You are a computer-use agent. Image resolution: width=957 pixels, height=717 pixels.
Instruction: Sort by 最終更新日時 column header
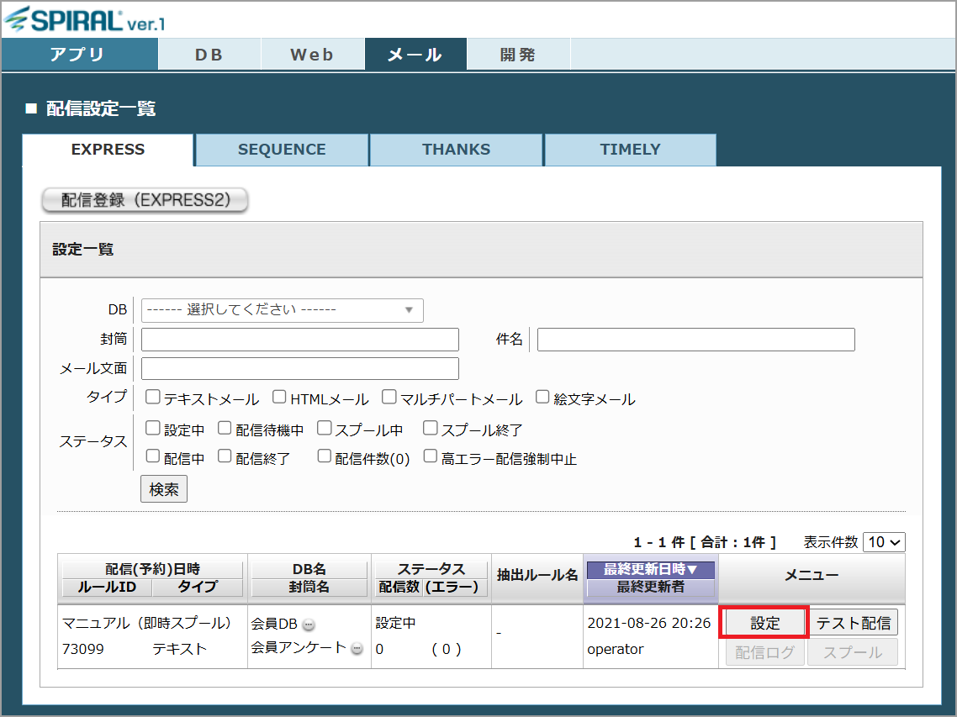click(650, 569)
